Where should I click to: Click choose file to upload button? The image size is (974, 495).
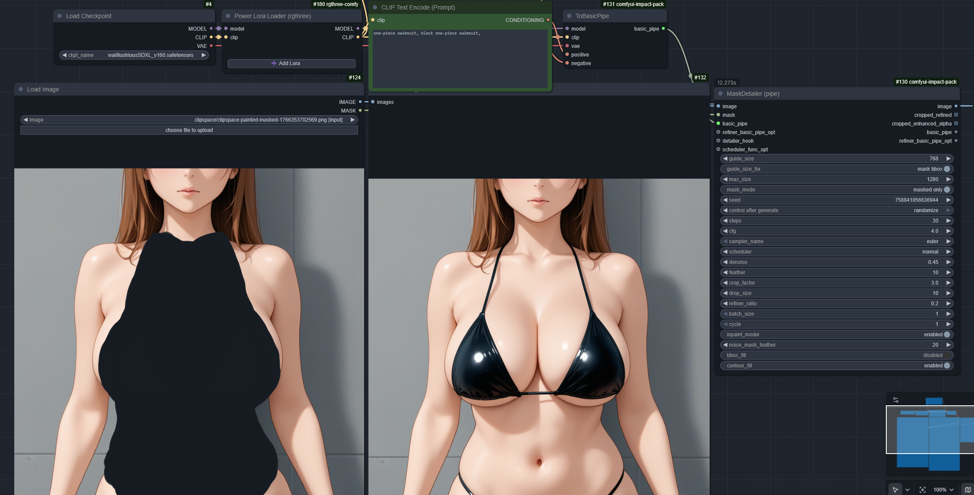click(x=189, y=130)
